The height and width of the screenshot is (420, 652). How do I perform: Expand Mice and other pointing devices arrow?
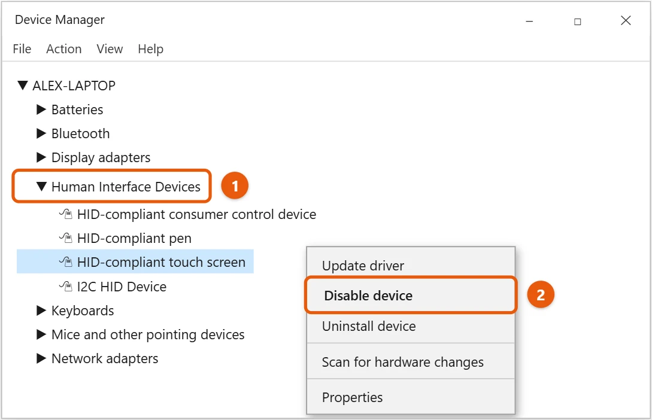pos(41,334)
